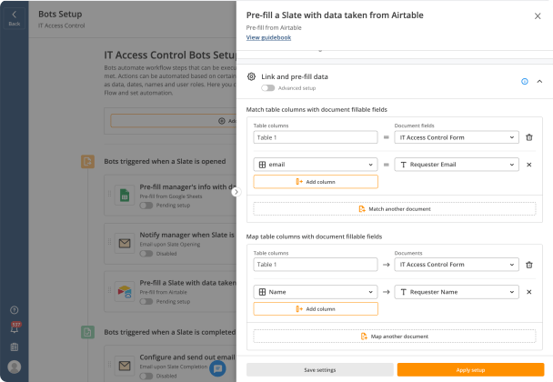Collapse the Link and pre-fill data section
Image resolution: width=553 pixels, height=382 pixels.
(x=539, y=82)
